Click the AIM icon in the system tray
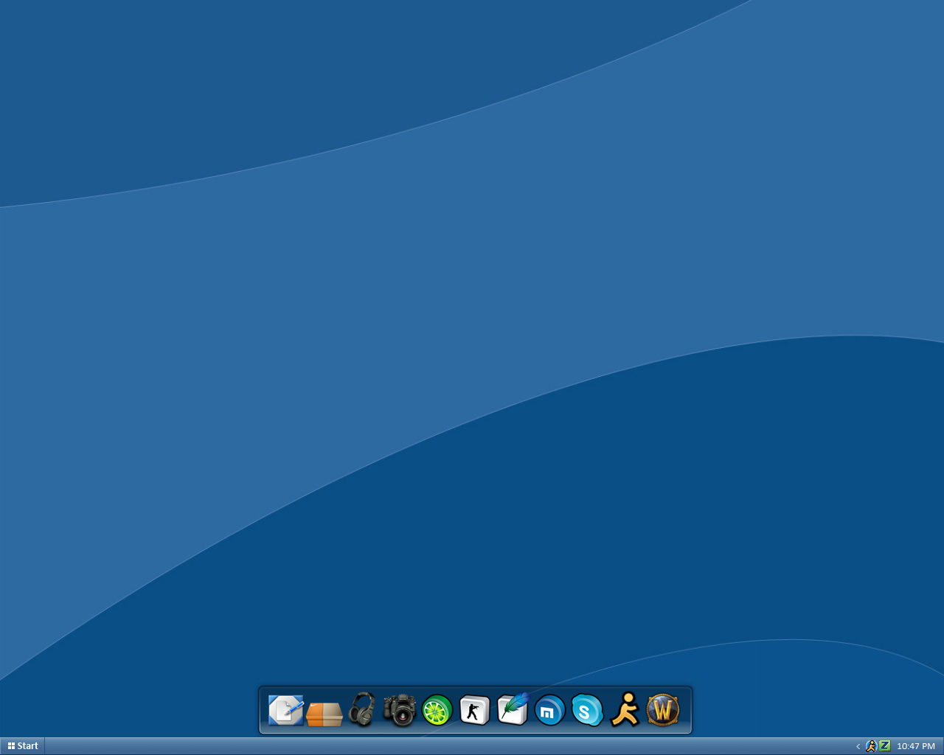The width and height of the screenshot is (944, 755). pyautogui.click(x=871, y=746)
